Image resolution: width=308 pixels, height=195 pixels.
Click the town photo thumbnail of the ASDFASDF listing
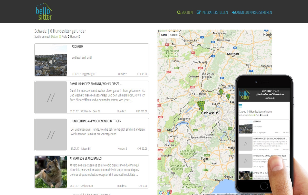pyautogui.click(x=51, y=60)
